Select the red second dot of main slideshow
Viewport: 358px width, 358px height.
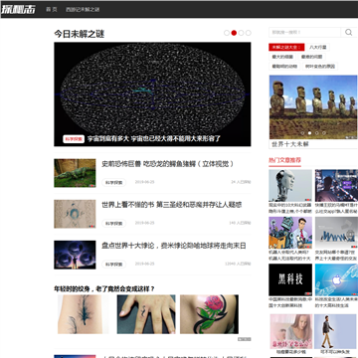[x=234, y=33]
